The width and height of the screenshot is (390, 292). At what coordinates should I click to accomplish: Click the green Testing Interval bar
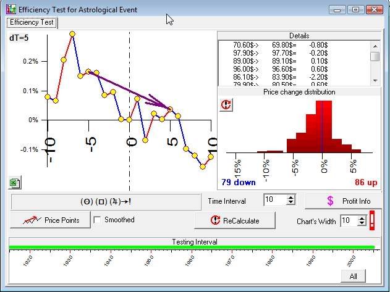(x=192, y=248)
